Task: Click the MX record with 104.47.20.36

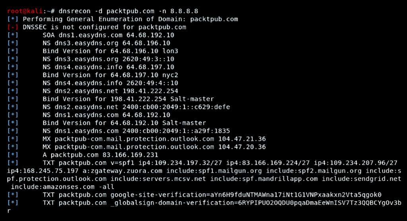Action: click(x=154, y=147)
